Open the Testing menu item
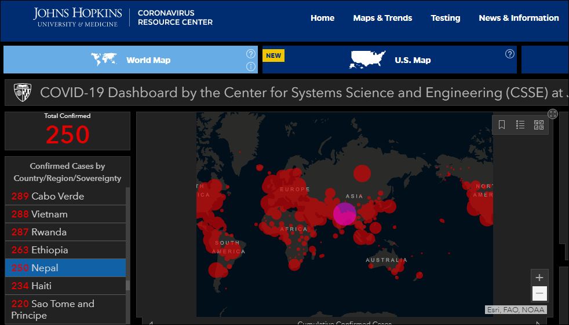 pos(445,18)
